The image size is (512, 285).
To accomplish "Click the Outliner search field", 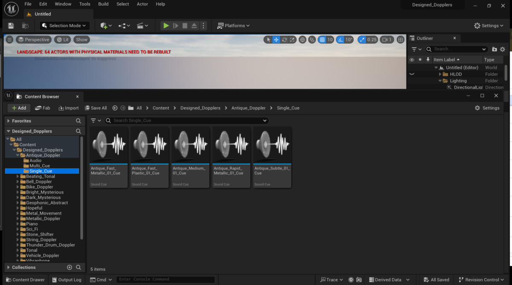I will [x=456, y=49].
